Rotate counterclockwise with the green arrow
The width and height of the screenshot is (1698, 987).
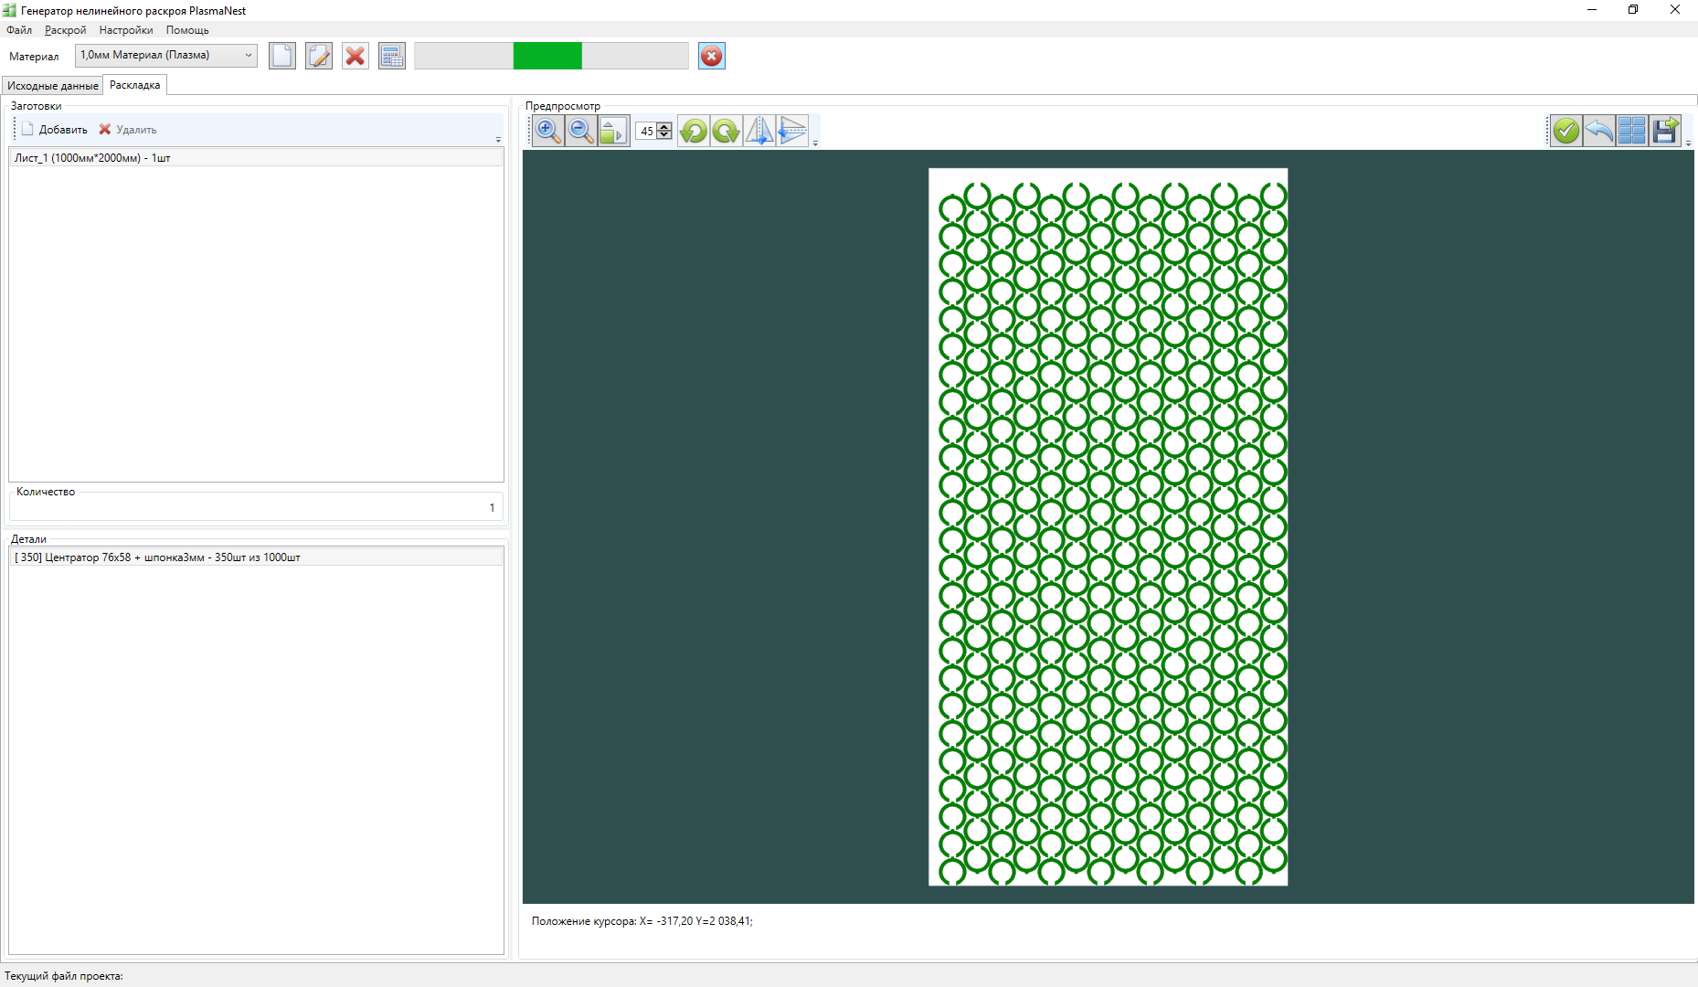pyautogui.click(x=694, y=131)
